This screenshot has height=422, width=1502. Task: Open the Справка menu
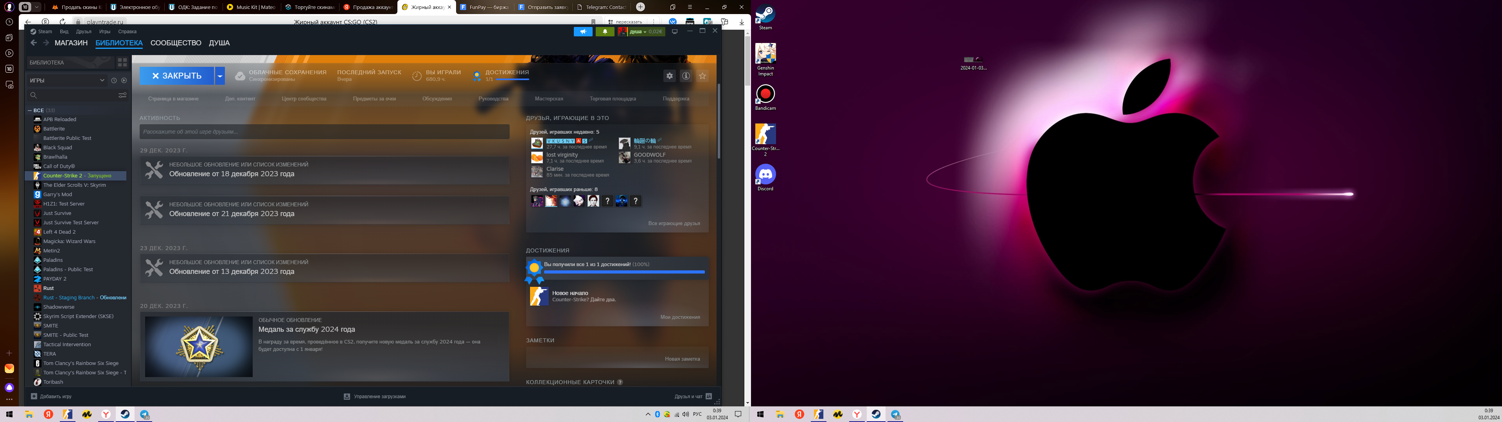[x=127, y=32]
